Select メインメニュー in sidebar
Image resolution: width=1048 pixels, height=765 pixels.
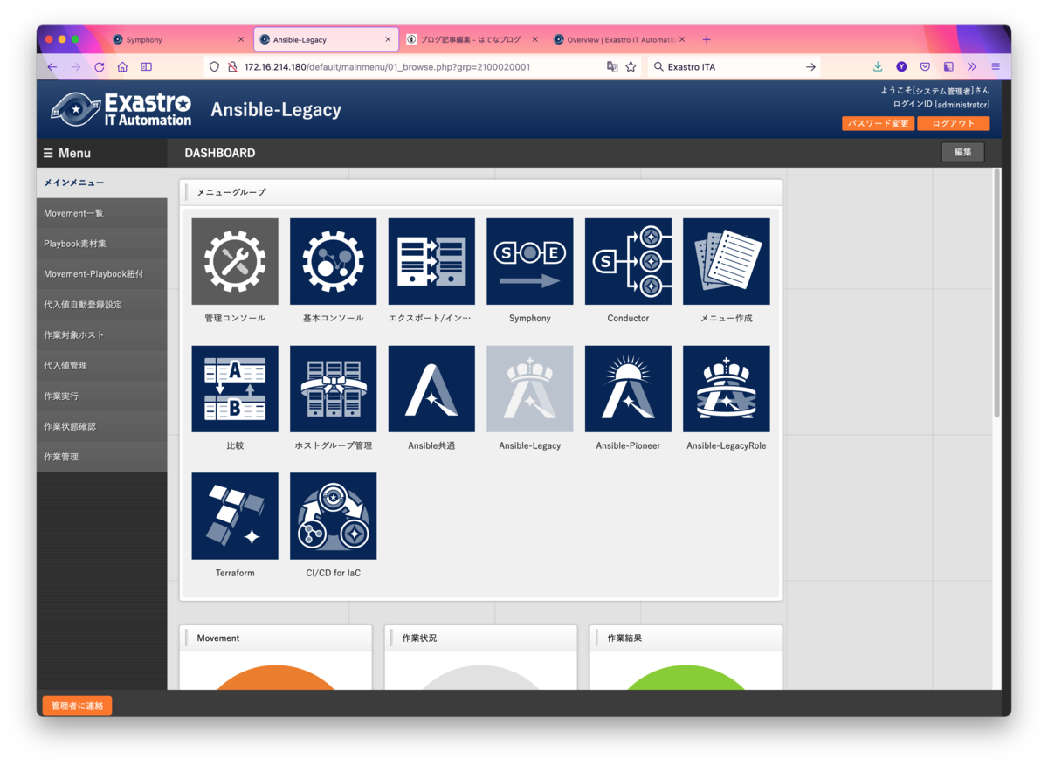tap(101, 183)
